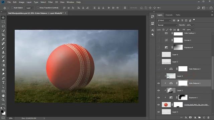The width and height of the screenshot is (214, 120).
Task: Select the Rectangular Marquee tool
Action: pyautogui.click(x=3, y=22)
